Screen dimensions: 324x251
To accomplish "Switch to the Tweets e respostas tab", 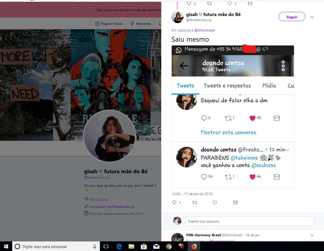I will click(227, 86).
